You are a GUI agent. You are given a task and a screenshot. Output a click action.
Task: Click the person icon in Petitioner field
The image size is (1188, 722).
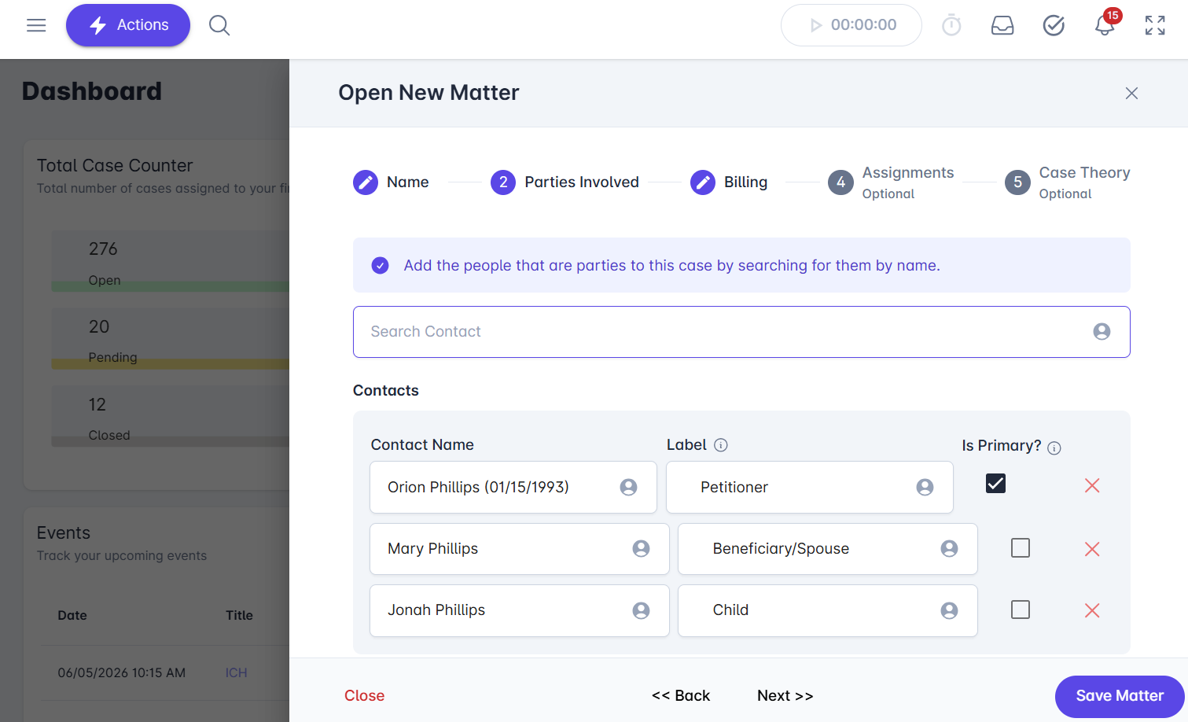click(925, 488)
